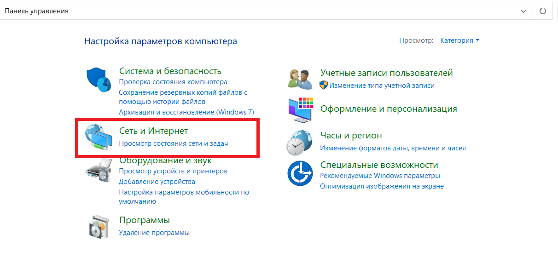Open Просмотр состояния сети и задач link
The width and height of the screenshot is (558, 275).
click(x=173, y=143)
